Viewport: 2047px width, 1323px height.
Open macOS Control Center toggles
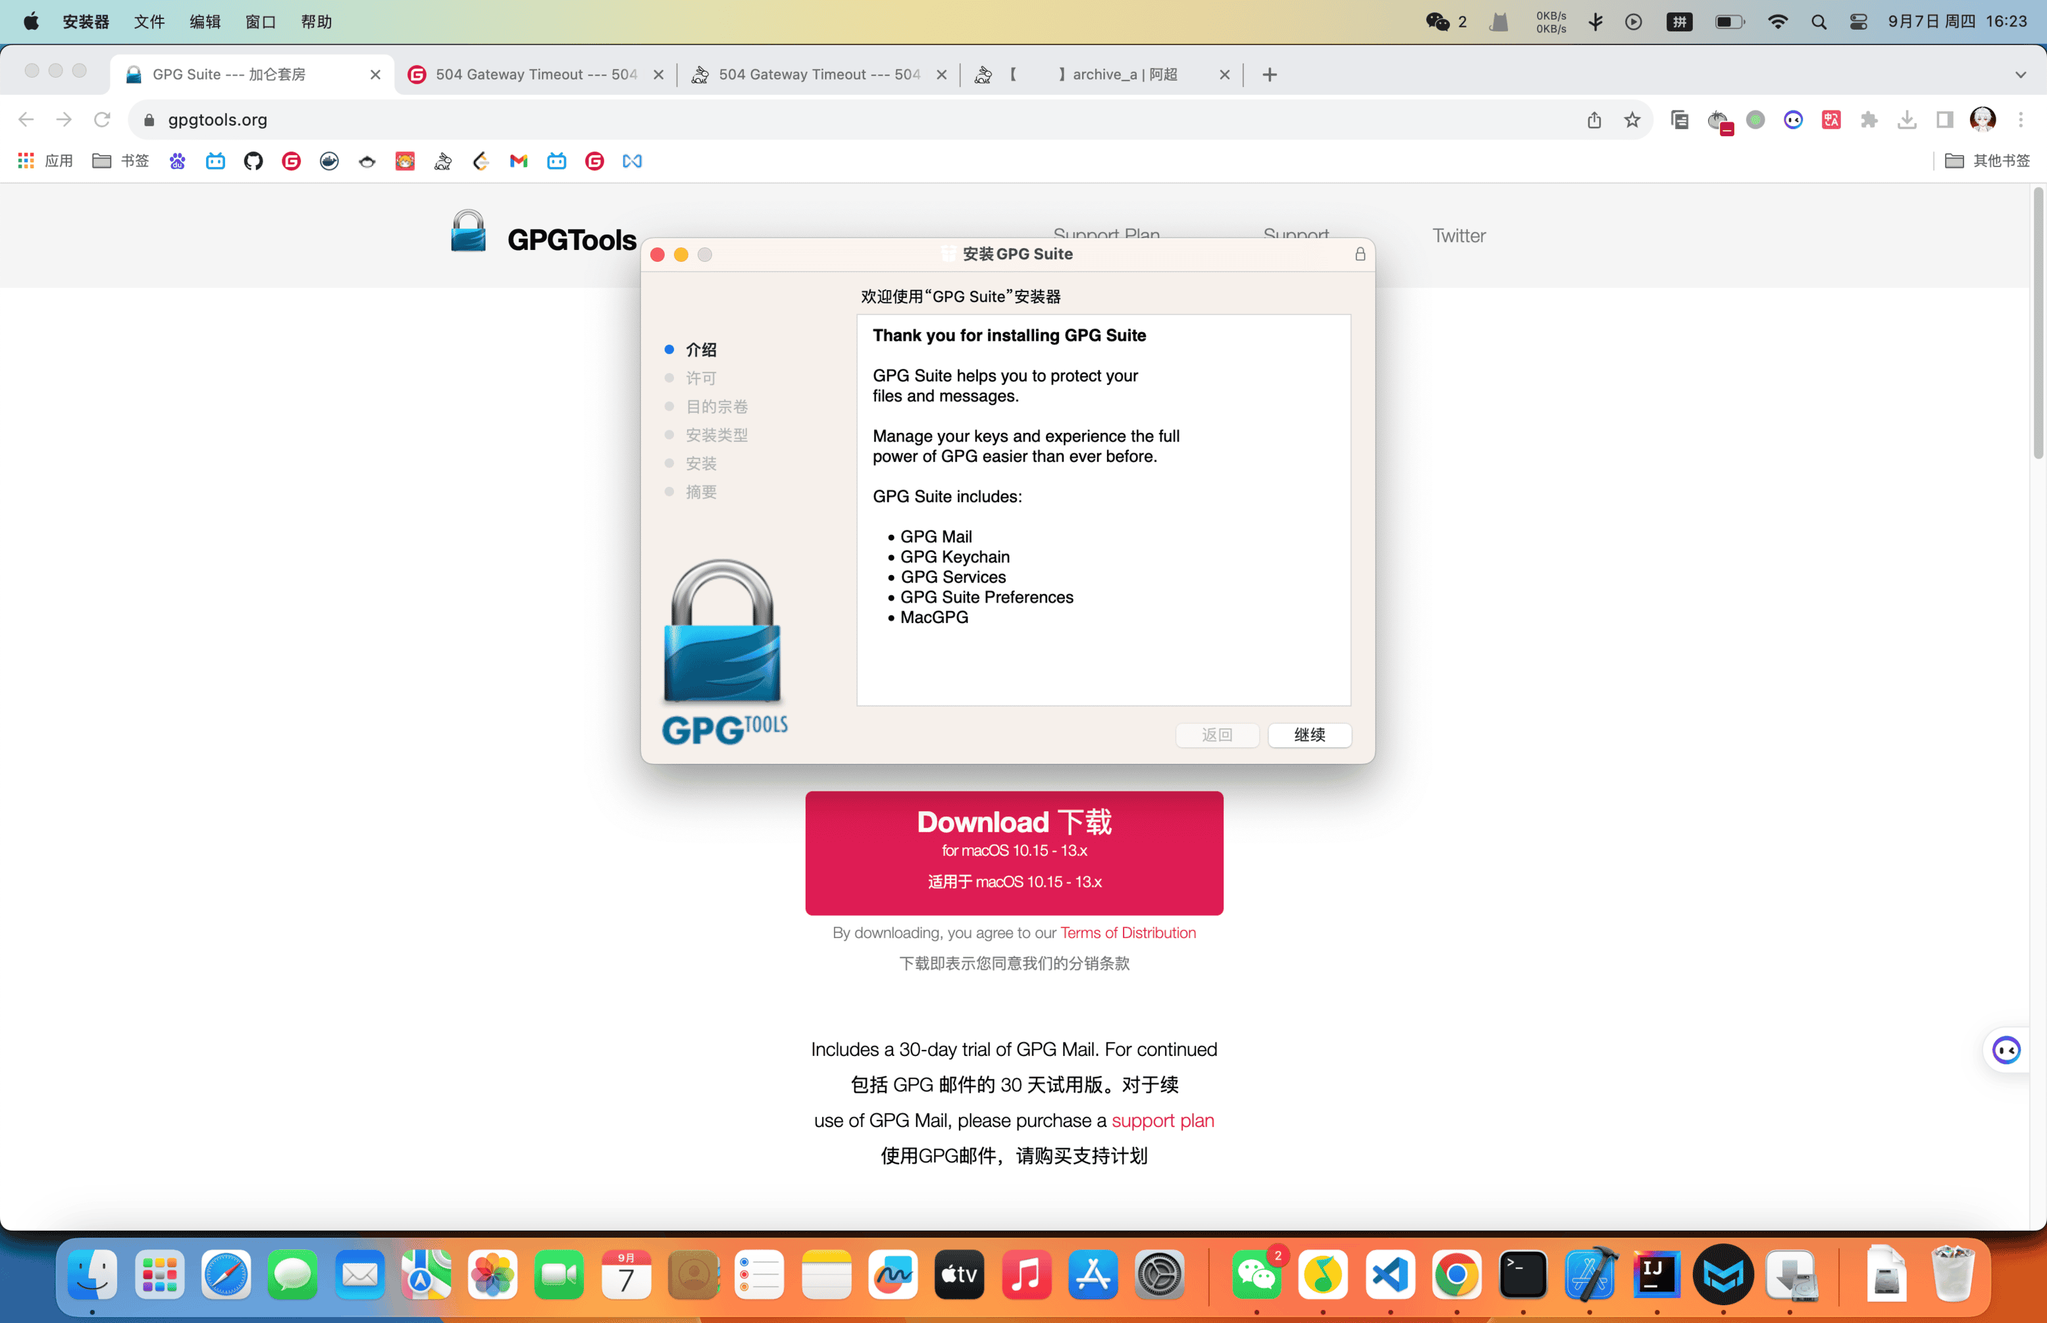pyautogui.click(x=1858, y=22)
